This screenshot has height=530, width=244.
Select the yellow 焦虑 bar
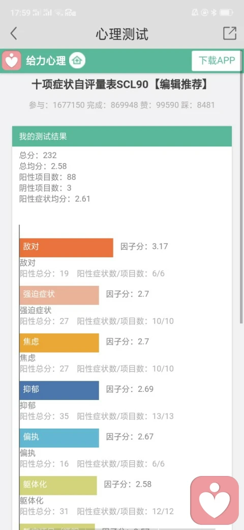[x=59, y=343]
